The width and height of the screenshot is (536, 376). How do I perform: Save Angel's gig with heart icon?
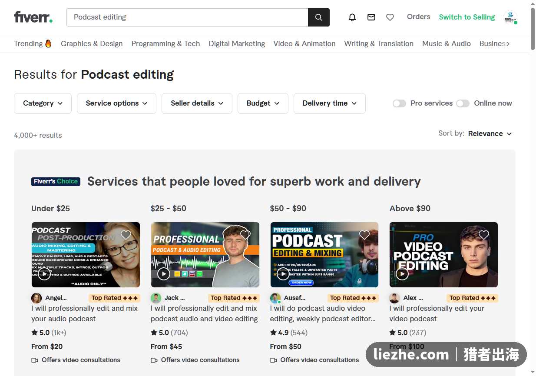[126, 235]
